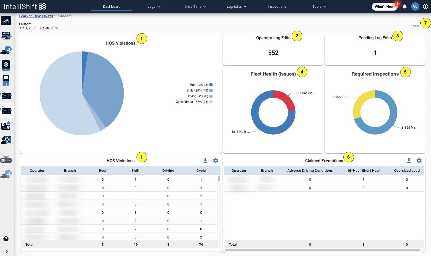Open the greyed truck wrench sidebar icon
This screenshot has width=431, height=256.
point(6,175)
